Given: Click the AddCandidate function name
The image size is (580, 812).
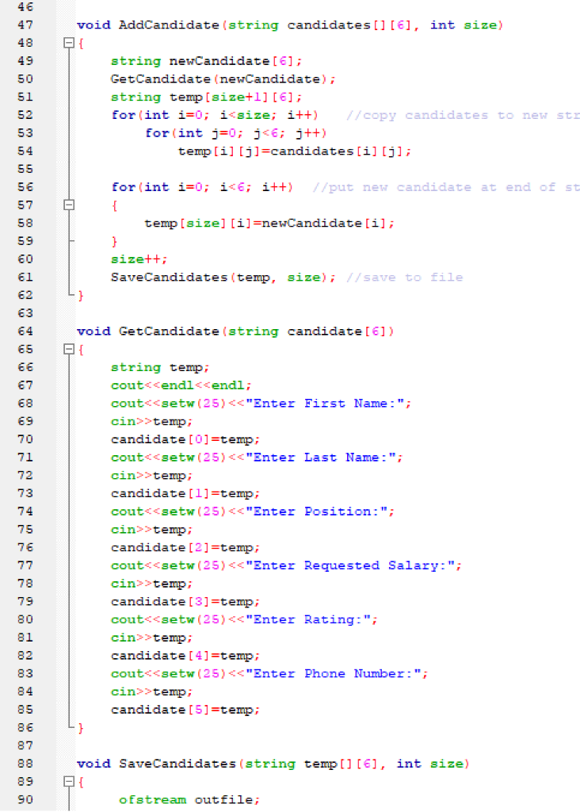Looking at the screenshot, I should coord(169,25).
